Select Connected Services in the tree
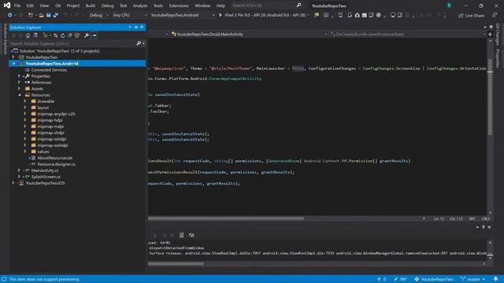This screenshot has height=283, width=504. pyautogui.click(x=49, y=70)
